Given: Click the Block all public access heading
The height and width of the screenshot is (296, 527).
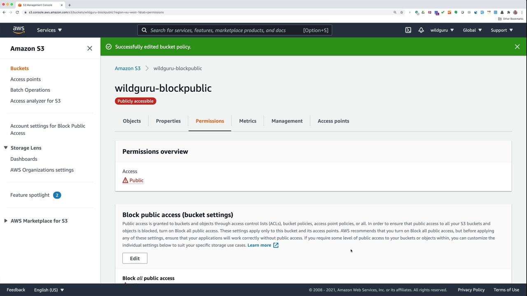Looking at the screenshot, I should tap(148, 278).
